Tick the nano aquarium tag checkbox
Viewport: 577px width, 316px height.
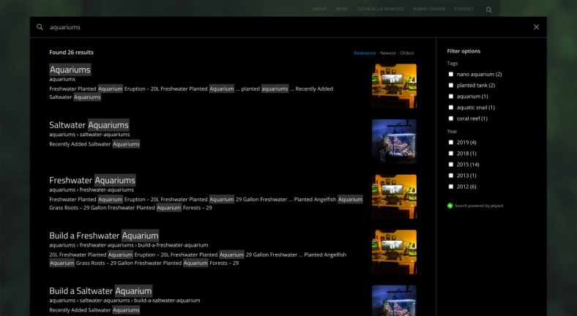pyautogui.click(x=451, y=74)
